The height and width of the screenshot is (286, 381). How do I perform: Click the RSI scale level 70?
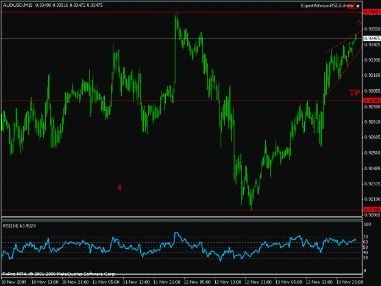pyautogui.click(x=365, y=237)
